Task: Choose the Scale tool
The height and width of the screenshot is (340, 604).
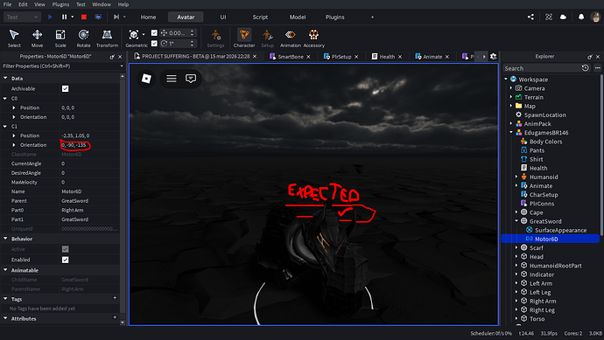Action: 60,38
